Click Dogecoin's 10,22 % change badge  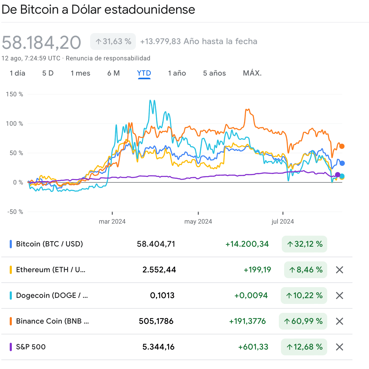click(304, 296)
